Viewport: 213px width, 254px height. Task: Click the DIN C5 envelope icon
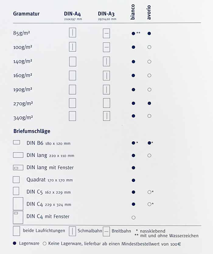(16, 191)
